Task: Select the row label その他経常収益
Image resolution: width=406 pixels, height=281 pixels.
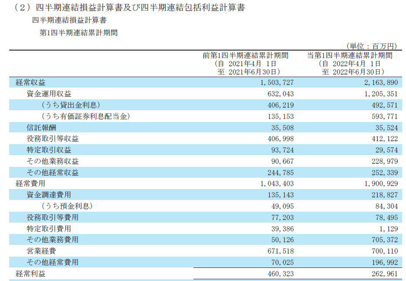Action: click(53, 173)
